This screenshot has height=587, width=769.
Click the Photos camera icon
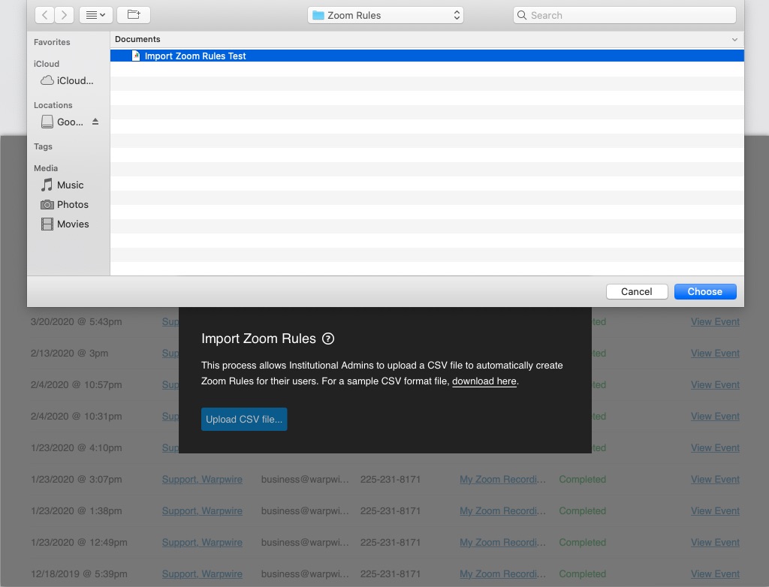coord(47,204)
